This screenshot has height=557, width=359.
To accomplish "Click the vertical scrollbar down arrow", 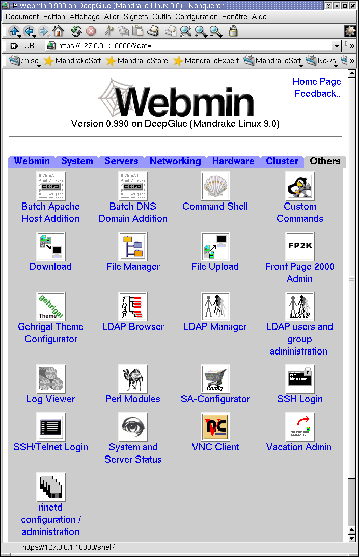I will coord(351,538).
